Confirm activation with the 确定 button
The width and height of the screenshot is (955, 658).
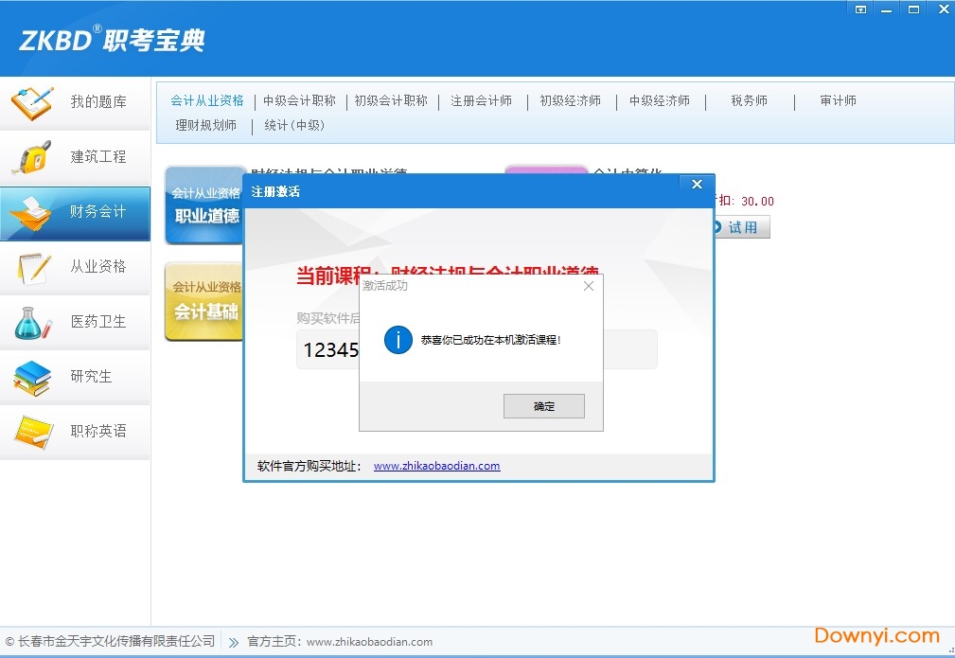click(x=543, y=405)
